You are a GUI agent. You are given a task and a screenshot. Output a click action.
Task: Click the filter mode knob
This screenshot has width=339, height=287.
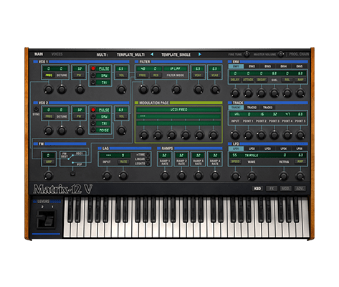coord(176,90)
